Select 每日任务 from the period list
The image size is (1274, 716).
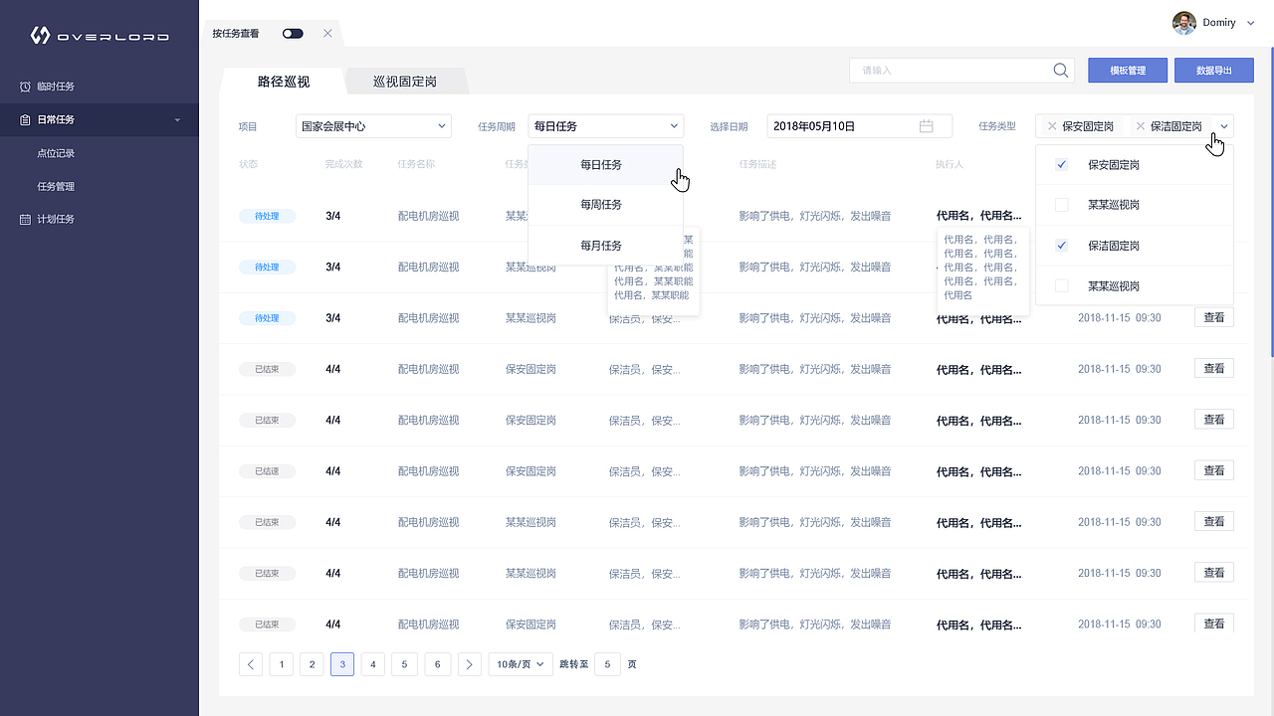point(605,165)
